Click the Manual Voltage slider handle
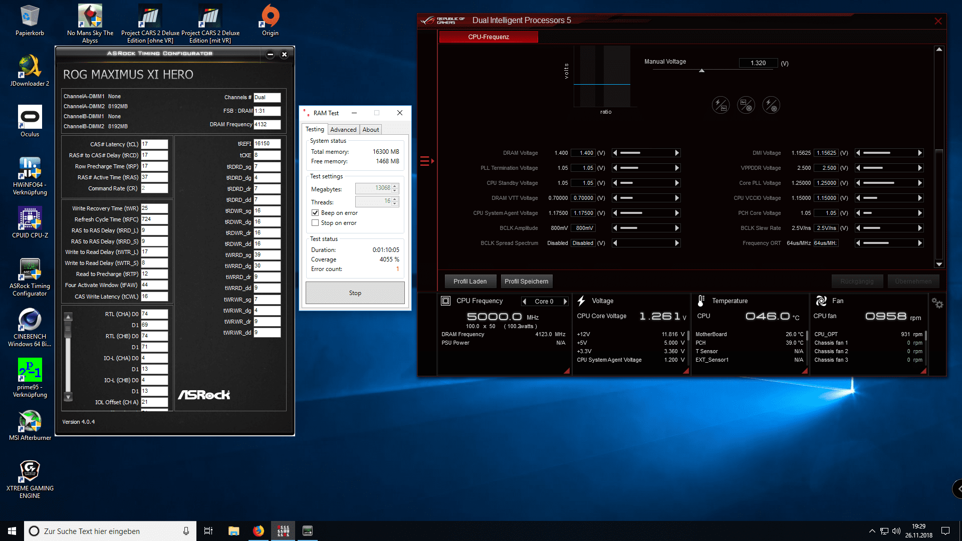 point(702,71)
